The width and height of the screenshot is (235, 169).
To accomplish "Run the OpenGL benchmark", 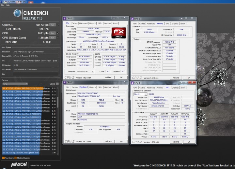I will tap(53, 25).
